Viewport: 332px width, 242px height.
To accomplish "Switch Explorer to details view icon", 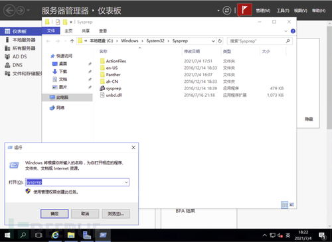I will click(284, 205).
